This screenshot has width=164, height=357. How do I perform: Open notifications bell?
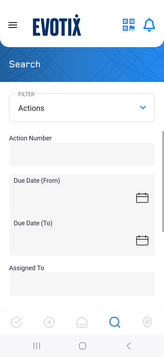[x=149, y=25]
